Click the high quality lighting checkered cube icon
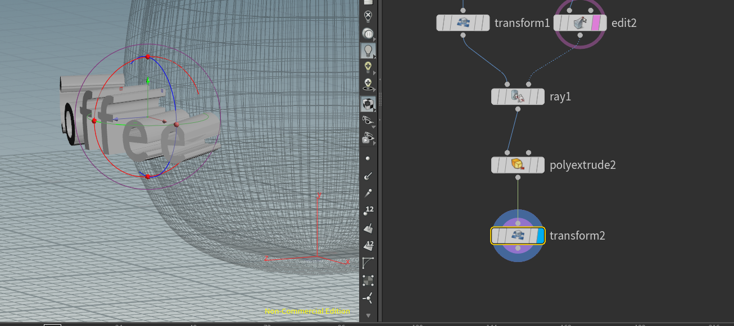The width and height of the screenshot is (734, 326). point(369,104)
